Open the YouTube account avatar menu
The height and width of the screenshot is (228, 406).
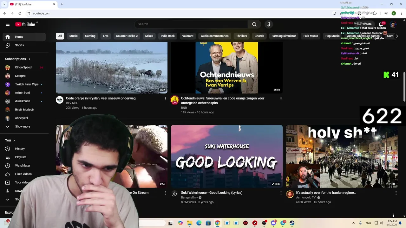point(393,24)
